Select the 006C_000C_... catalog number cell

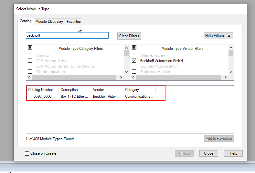point(45,96)
